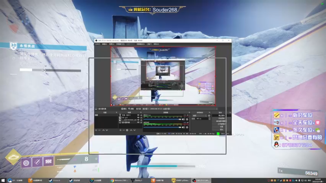Pop out the Scenes dock panel
The height and width of the screenshot is (183, 326).
click(x=117, y=113)
